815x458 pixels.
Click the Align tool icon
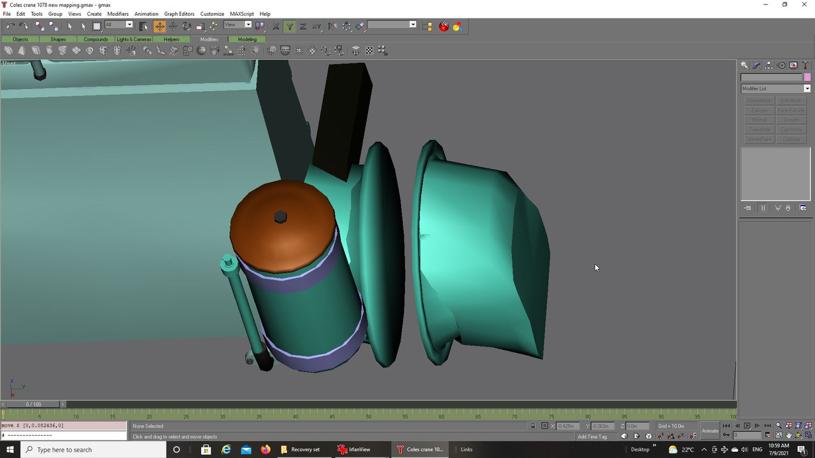pyautogui.click(x=360, y=26)
